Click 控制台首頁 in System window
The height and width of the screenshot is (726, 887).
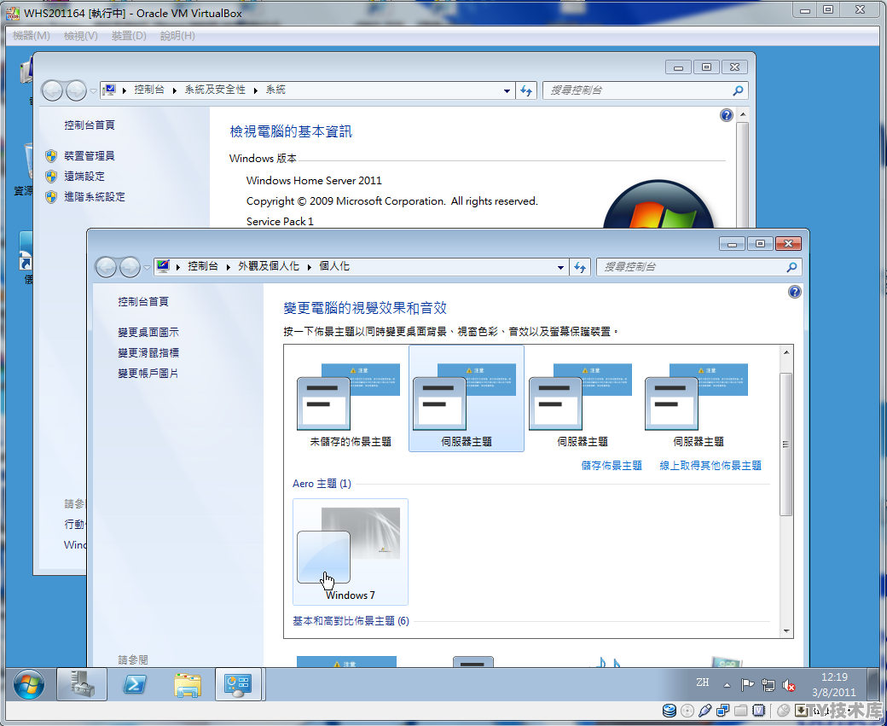pyautogui.click(x=90, y=125)
